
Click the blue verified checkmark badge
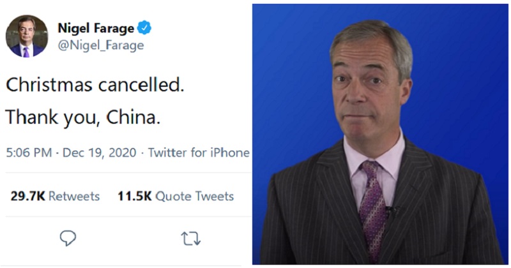pyautogui.click(x=145, y=28)
